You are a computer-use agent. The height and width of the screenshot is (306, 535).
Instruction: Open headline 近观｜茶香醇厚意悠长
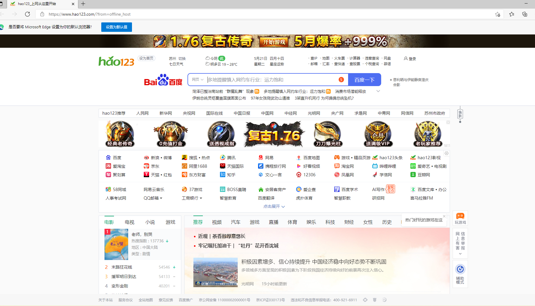point(222,236)
